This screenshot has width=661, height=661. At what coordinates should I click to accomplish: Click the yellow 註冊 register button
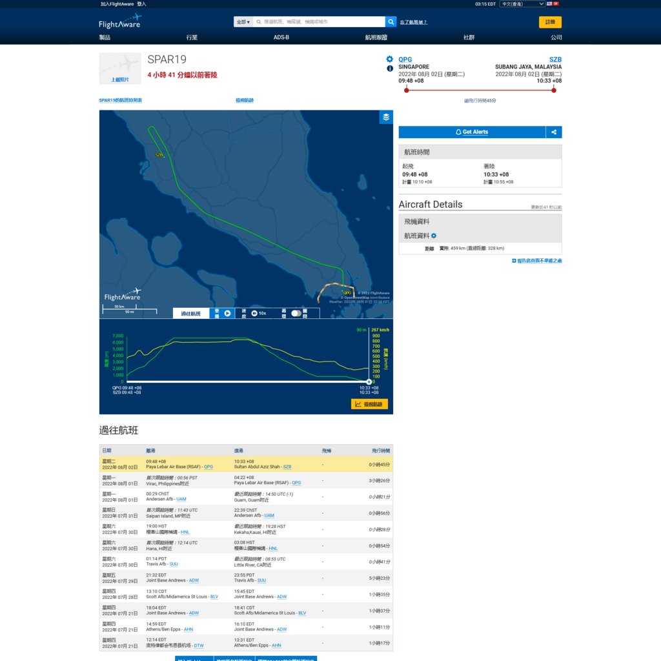click(550, 22)
